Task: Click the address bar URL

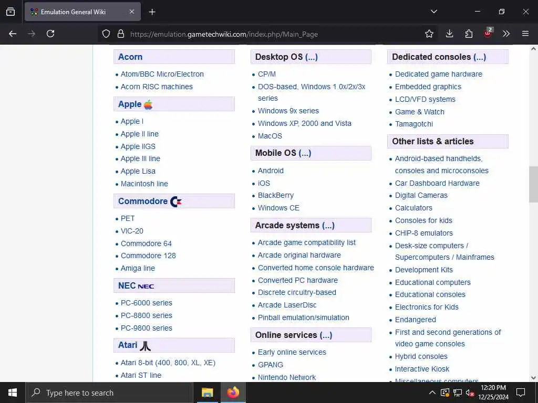Action: coord(224,34)
